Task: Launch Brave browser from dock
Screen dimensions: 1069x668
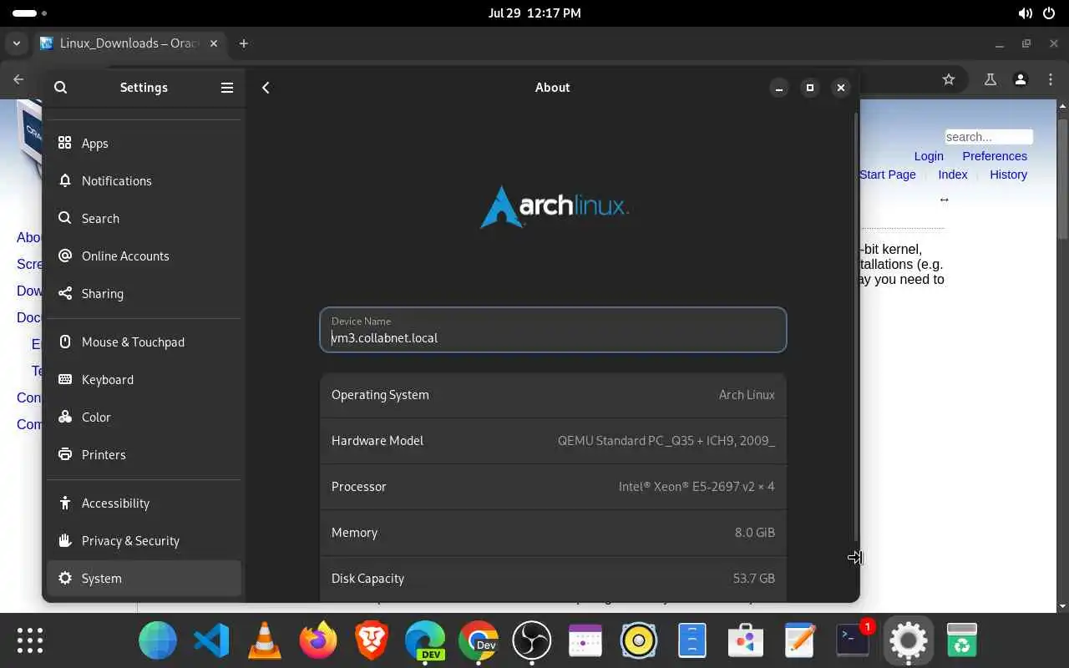Action: coord(372,640)
